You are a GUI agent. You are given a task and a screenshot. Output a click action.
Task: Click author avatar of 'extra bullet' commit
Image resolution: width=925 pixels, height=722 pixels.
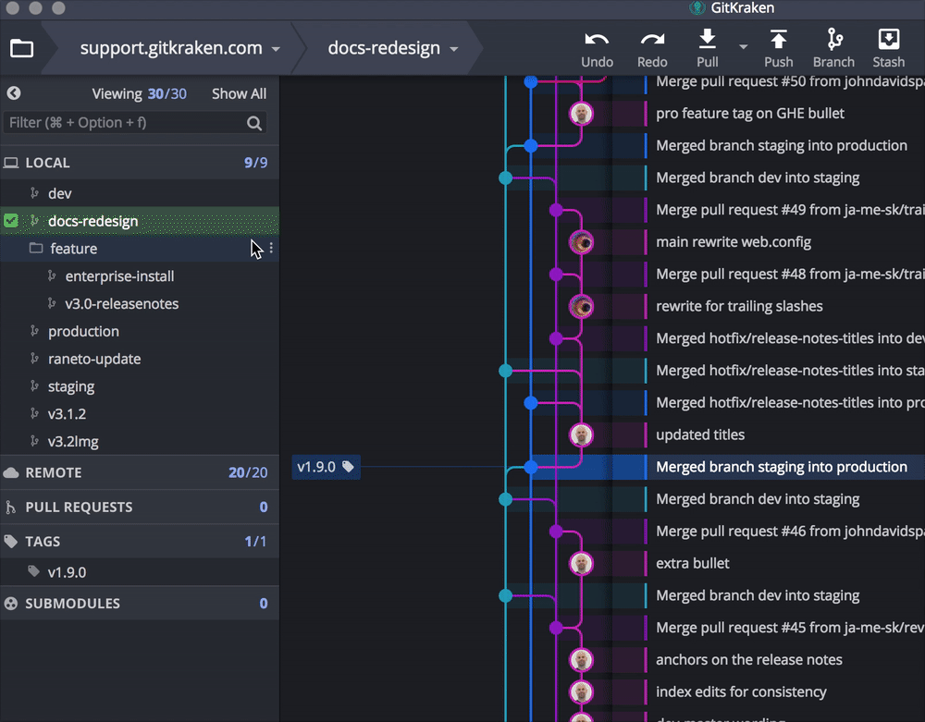point(581,563)
